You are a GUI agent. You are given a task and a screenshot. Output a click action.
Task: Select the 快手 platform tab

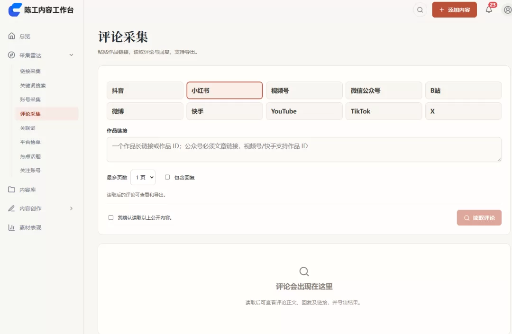[224, 111]
